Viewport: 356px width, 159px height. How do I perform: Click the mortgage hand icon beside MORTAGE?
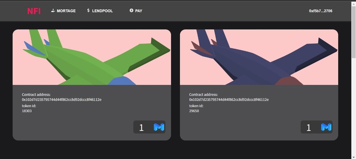(x=53, y=11)
